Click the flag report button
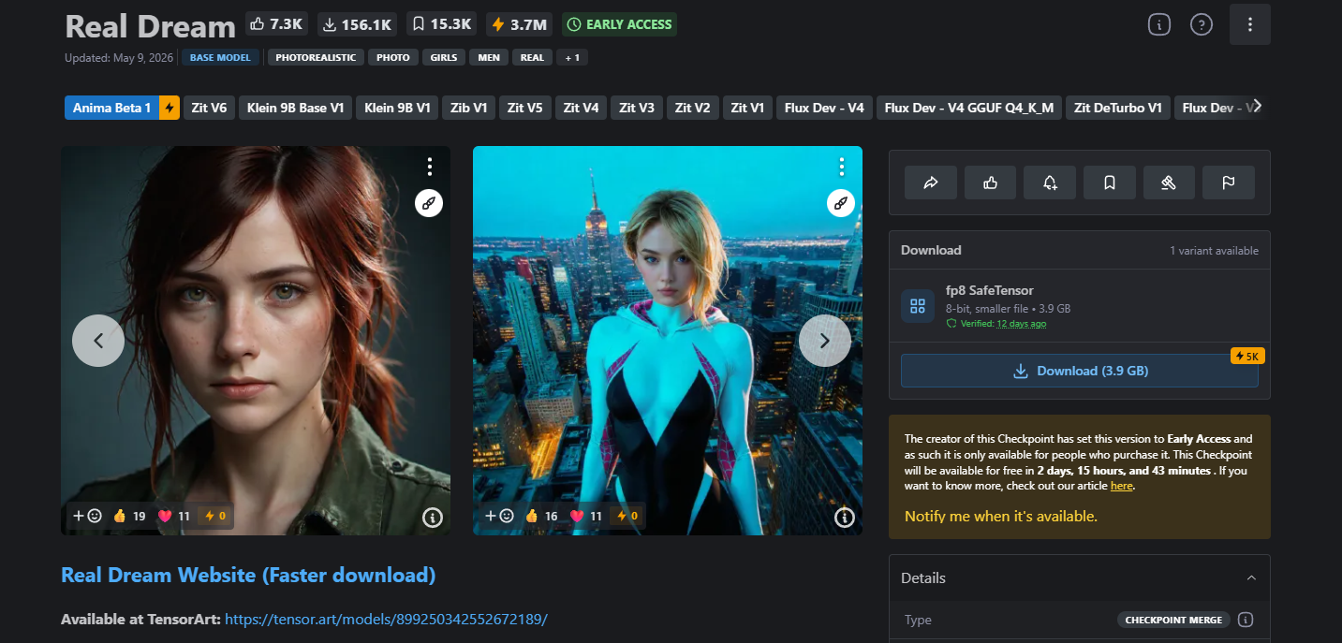The image size is (1342, 643). (1229, 183)
